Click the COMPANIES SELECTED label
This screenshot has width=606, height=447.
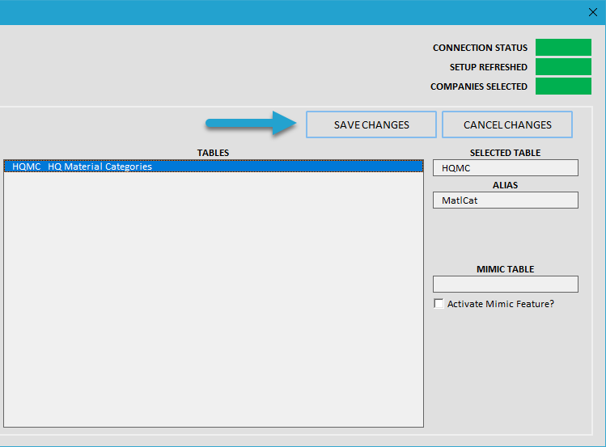pyautogui.click(x=479, y=86)
